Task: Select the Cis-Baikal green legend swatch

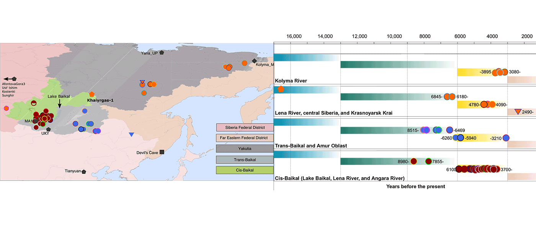Action: point(245,170)
